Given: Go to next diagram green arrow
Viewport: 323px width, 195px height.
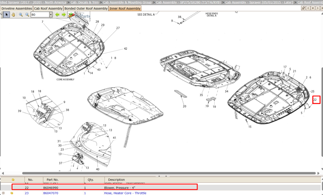Looking at the screenshot, I should pos(64,15).
